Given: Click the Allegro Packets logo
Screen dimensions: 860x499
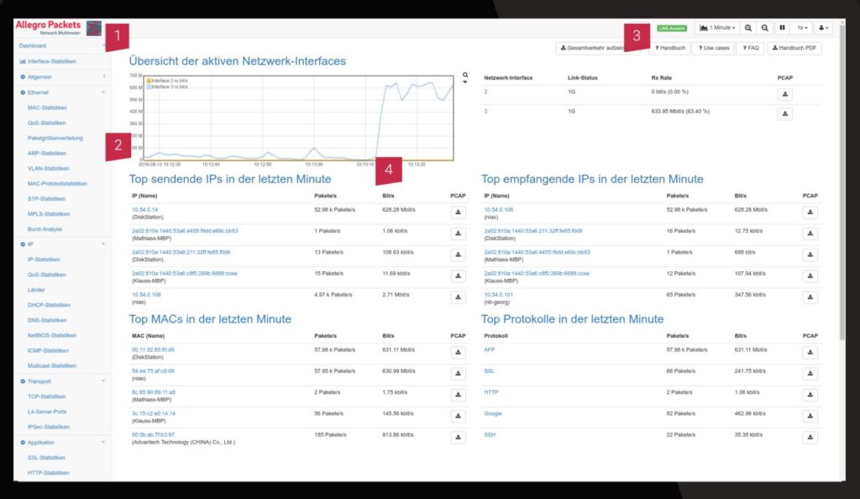Looking at the screenshot, I should click(49, 26).
